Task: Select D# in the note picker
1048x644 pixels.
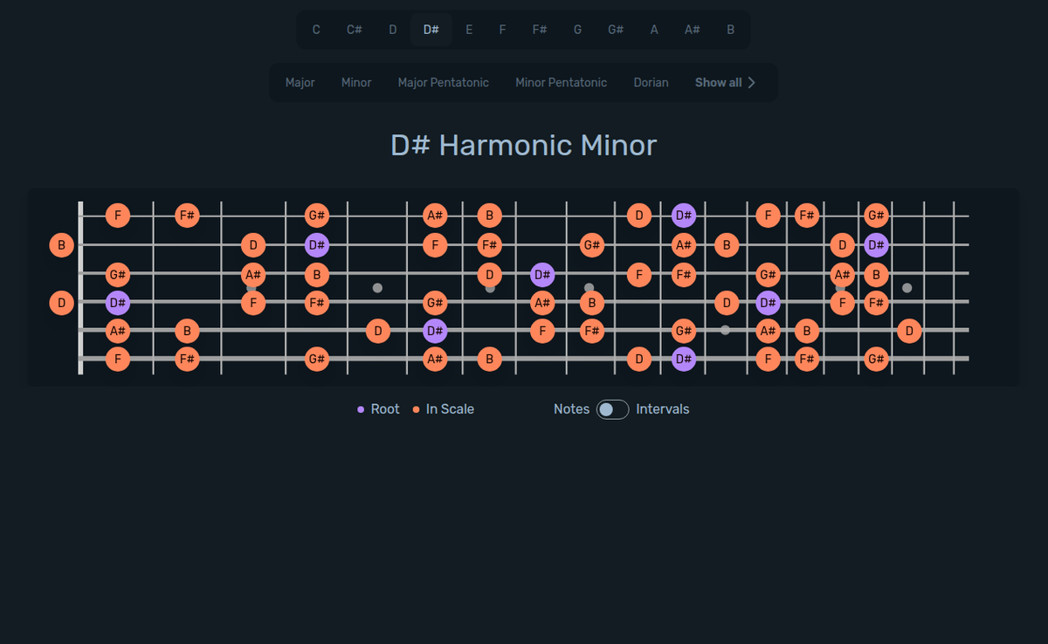Action: pyautogui.click(x=431, y=29)
